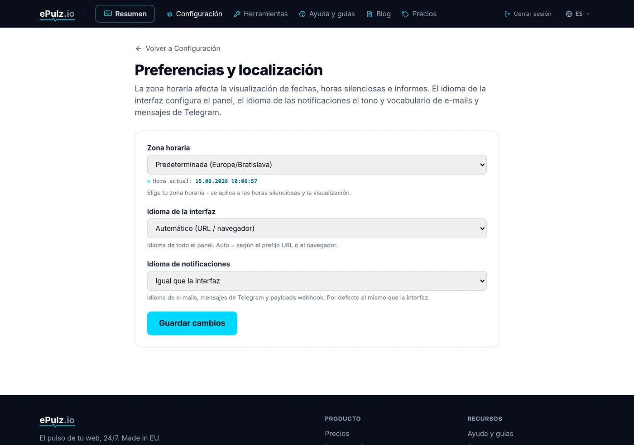Open the Idioma de notificaciones dropdown
634x445 pixels.
click(x=317, y=281)
